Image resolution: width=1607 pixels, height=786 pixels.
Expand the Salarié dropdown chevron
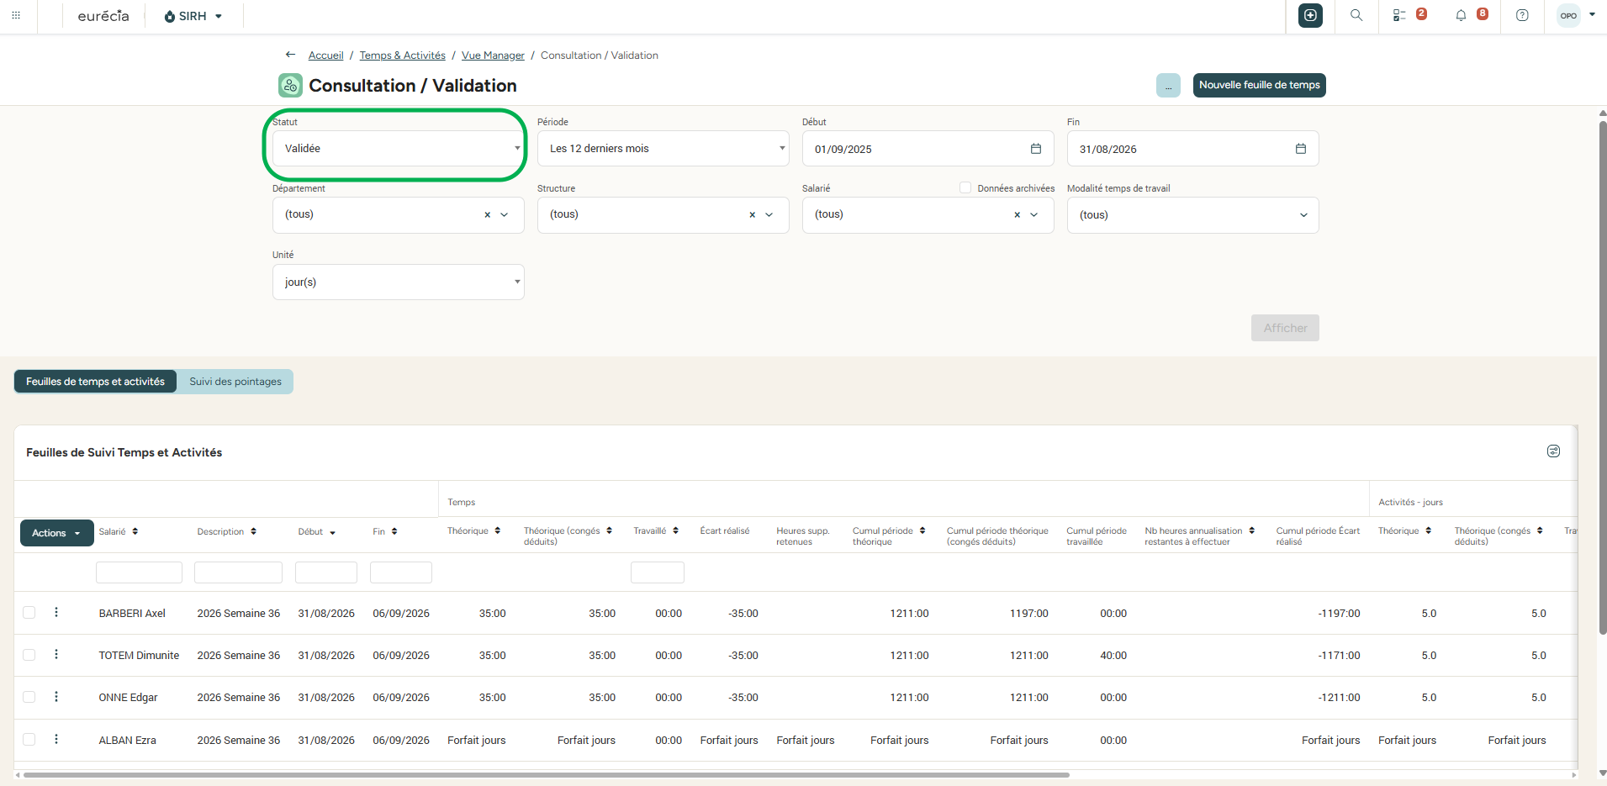(1034, 215)
